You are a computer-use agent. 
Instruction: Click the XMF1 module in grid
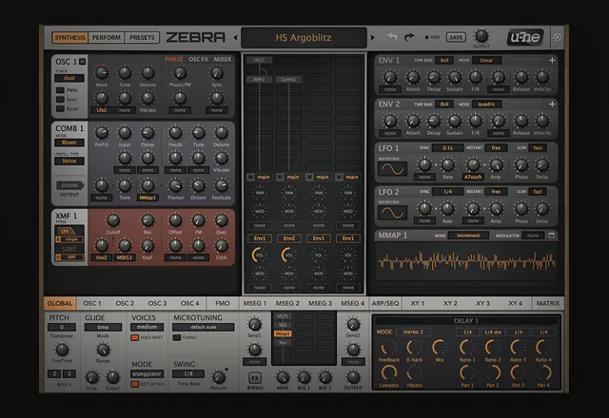point(259,79)
